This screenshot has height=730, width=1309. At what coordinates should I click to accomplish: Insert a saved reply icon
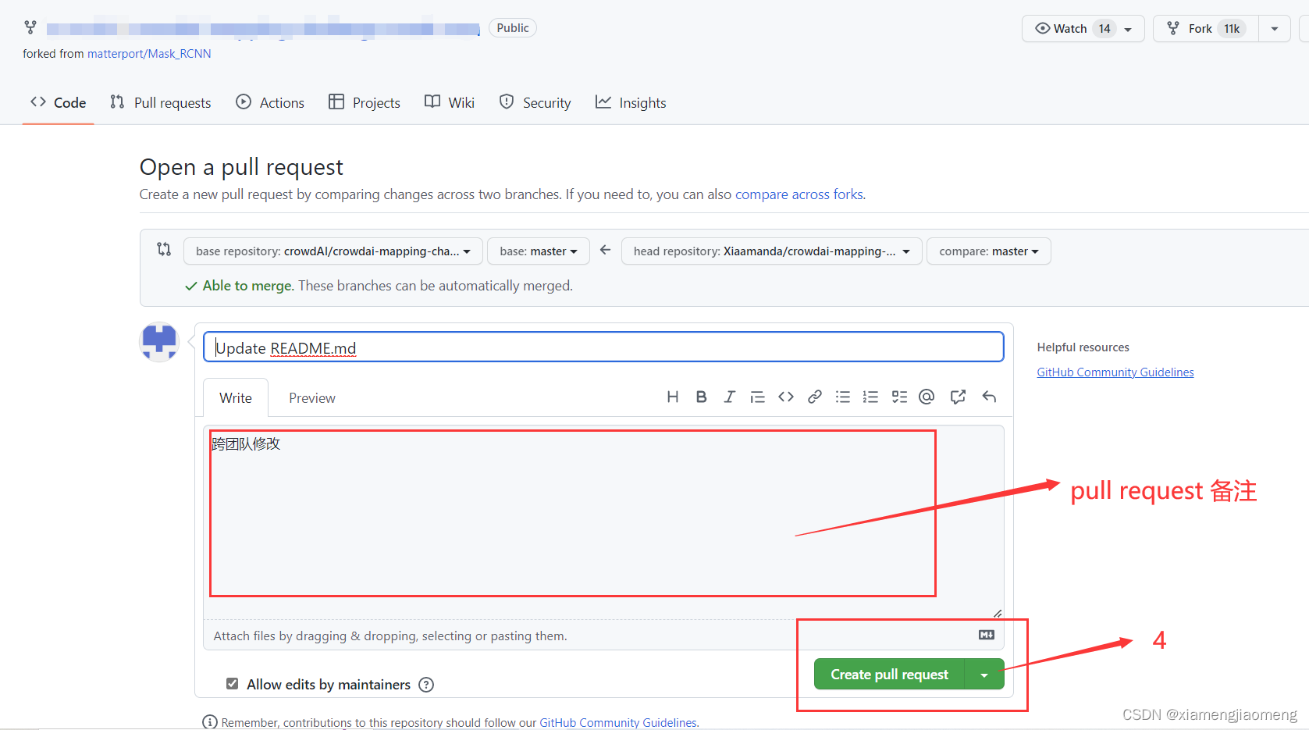989,397
